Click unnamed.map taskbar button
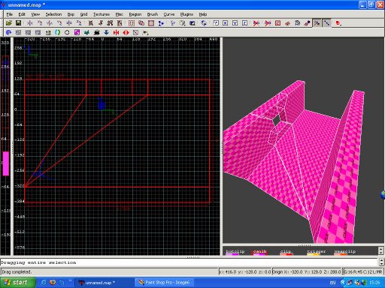 pyautogui.click(x=105, y=283)
